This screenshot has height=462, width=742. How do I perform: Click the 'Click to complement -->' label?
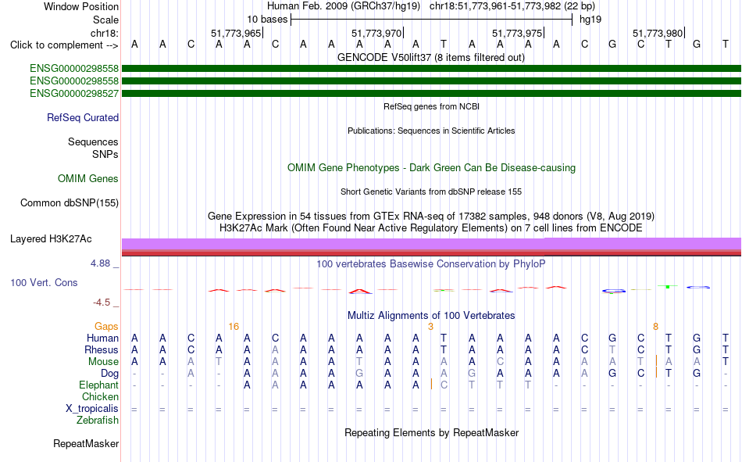[64, 45]
